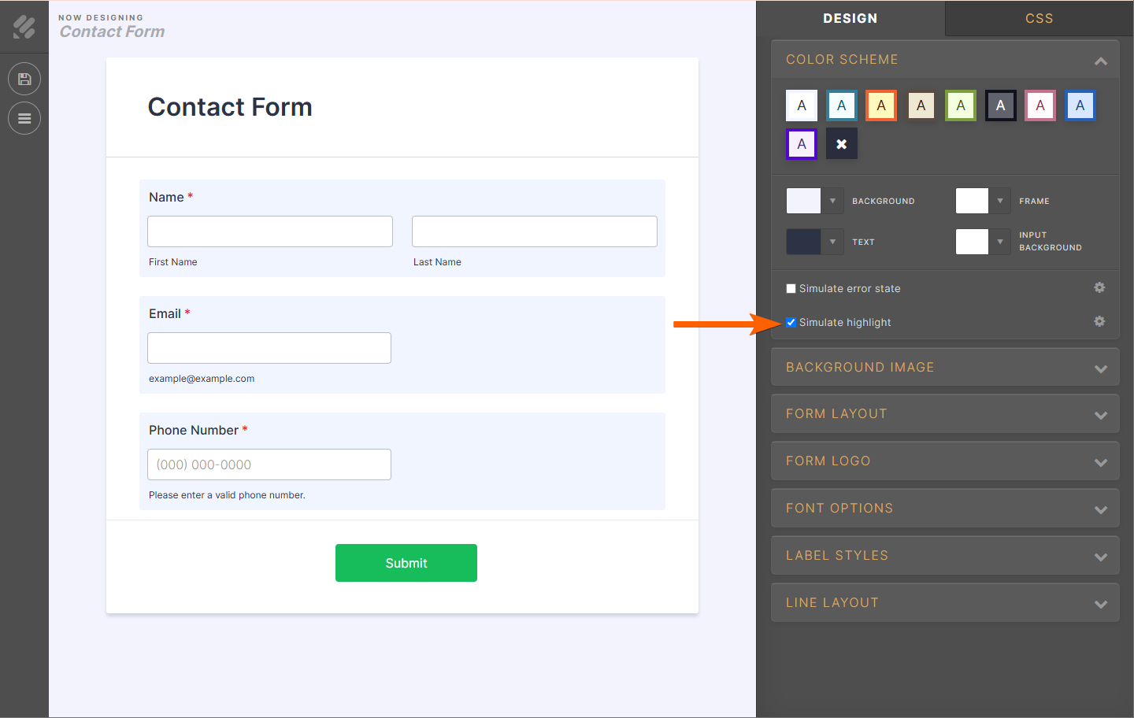
Task: Open settings gear for Simulate highlight
Action: [1099, 321]
